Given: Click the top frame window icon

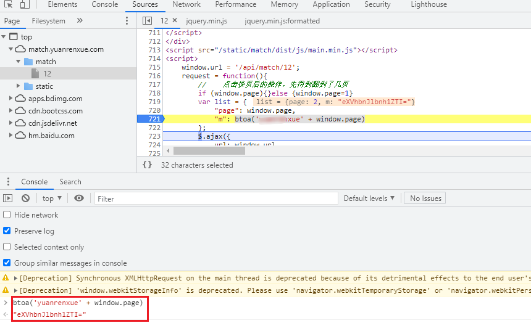Looking at the screenshot, I should click(14, 36).
